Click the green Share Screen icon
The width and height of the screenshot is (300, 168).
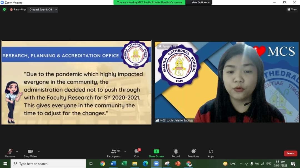pos(156,151)
